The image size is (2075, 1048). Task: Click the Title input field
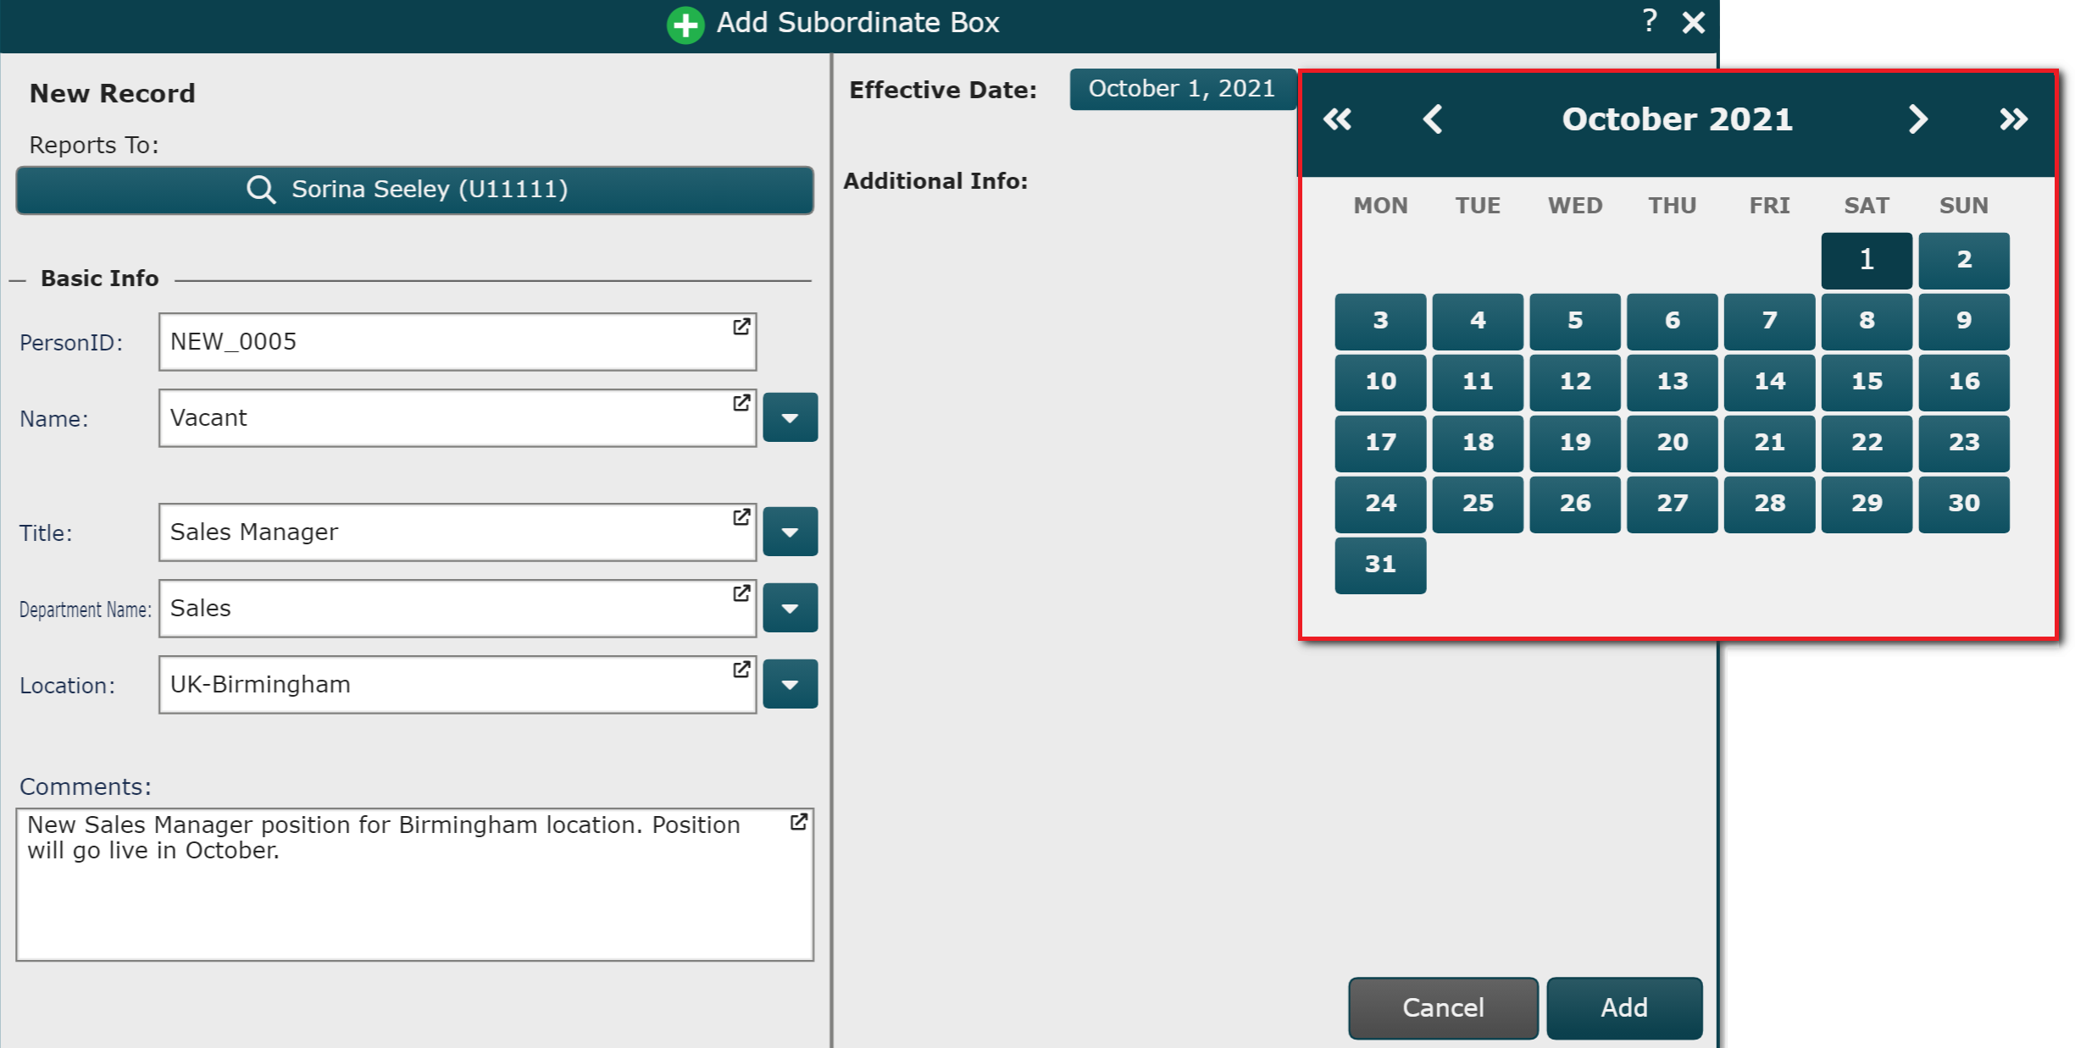pos(458,532)
